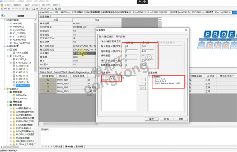Viewport: 237px width, 152px height.
Task: Select the DPDevVar variable item
Action: (21, 95)
